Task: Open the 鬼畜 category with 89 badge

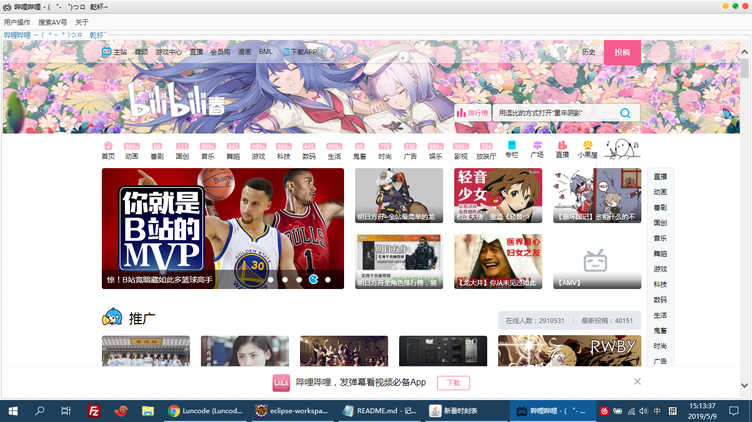Action: point(359,151)
